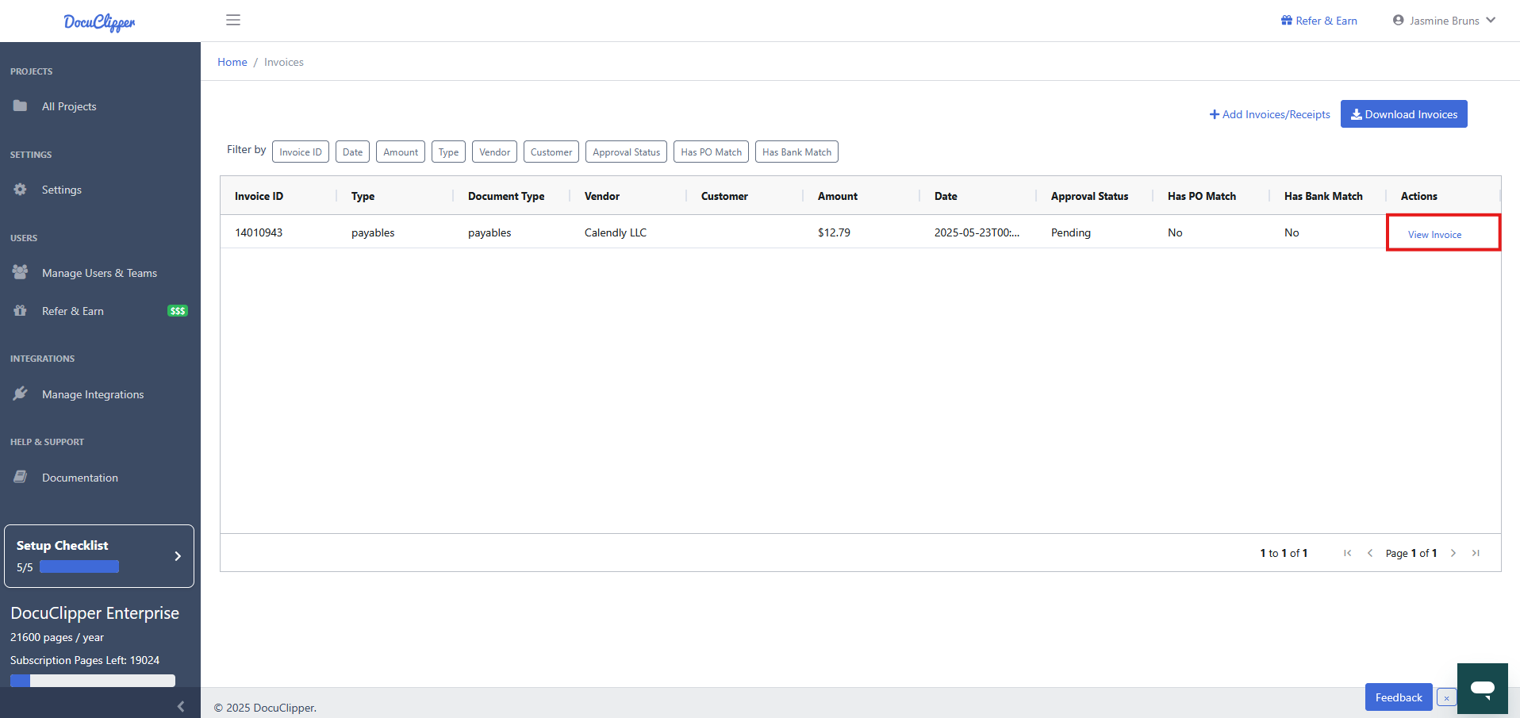The width and height of the screenshot is (1520, 718).
Task: Select the Manage Users & Teams icon
Action: click(x=20, y=272)
